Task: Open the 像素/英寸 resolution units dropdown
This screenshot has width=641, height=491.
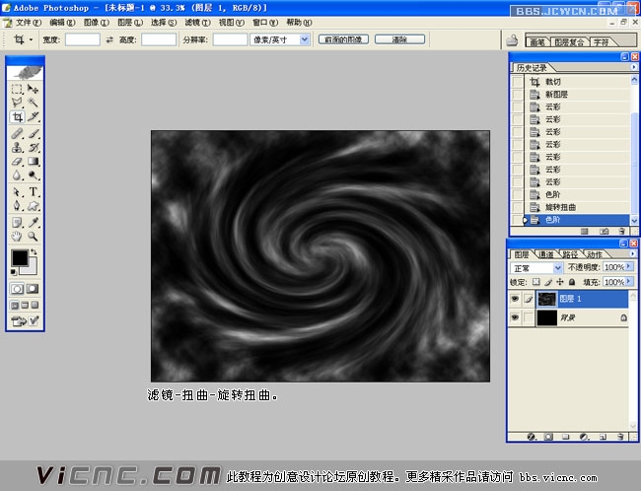Action: [304, 39]
